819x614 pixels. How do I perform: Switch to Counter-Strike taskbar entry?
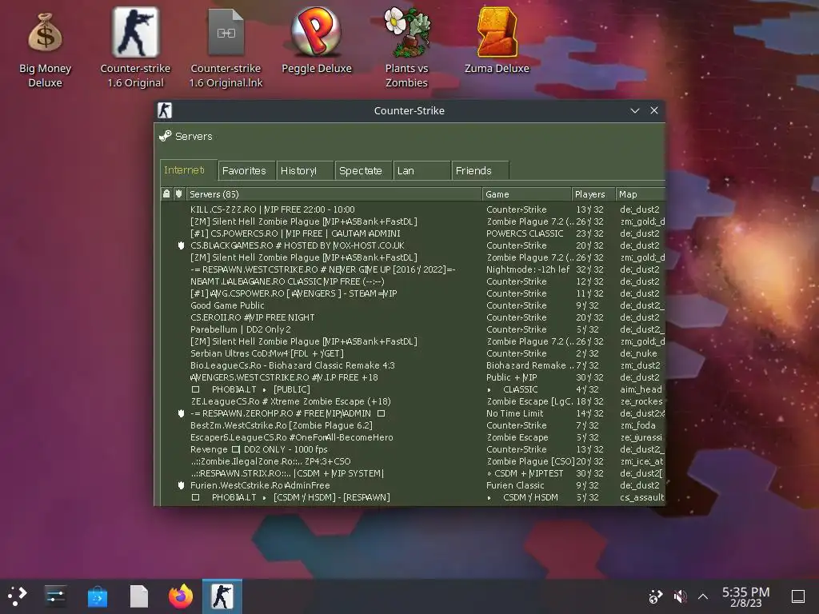(x=222, y=596)
